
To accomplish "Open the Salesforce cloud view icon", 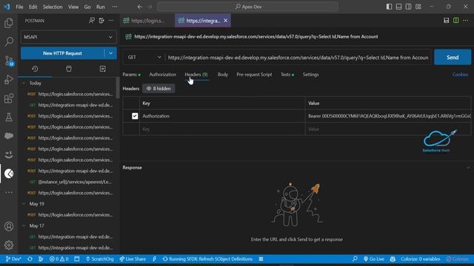I will (9, 136).
